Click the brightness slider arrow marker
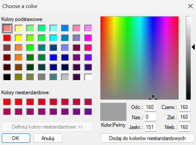Image resolution: width=196 pixels, height=145 pixels. coord(193,47)
